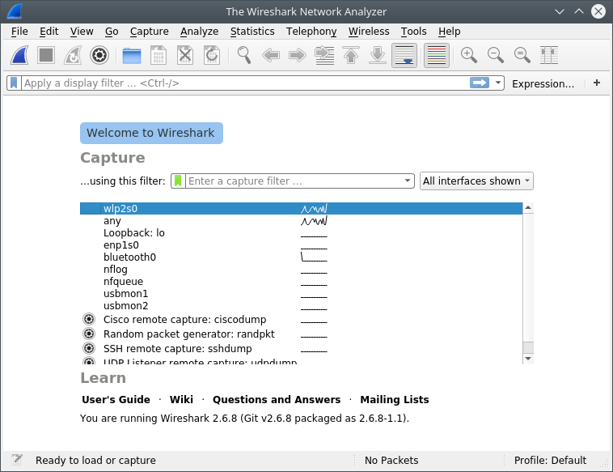This screenshot has width=613, height=472.
Task: Select the any interface row
Action: 301,221
